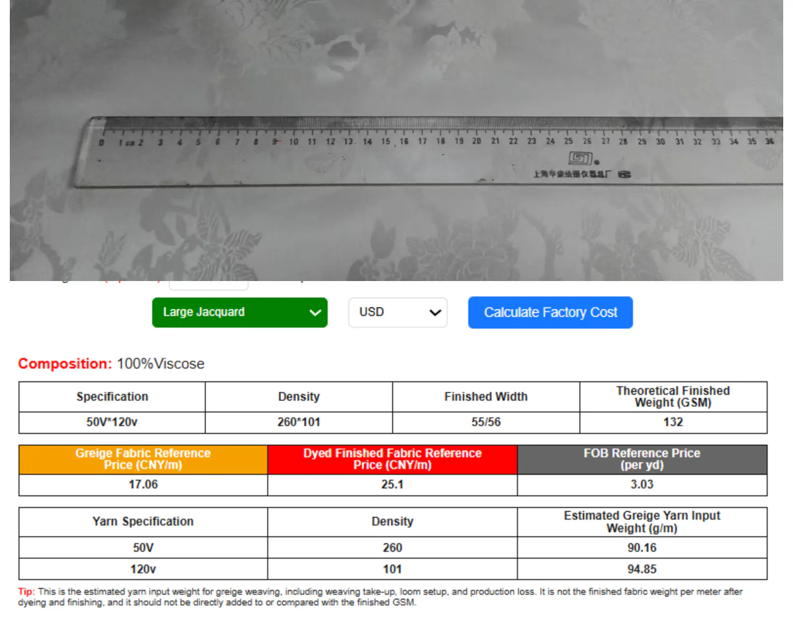
Task: Click the Finished Width header
Action: (x=486, y=397)
